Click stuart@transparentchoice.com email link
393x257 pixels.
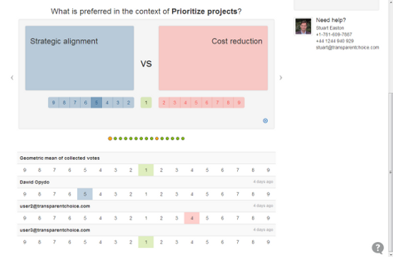coord(347,48)
